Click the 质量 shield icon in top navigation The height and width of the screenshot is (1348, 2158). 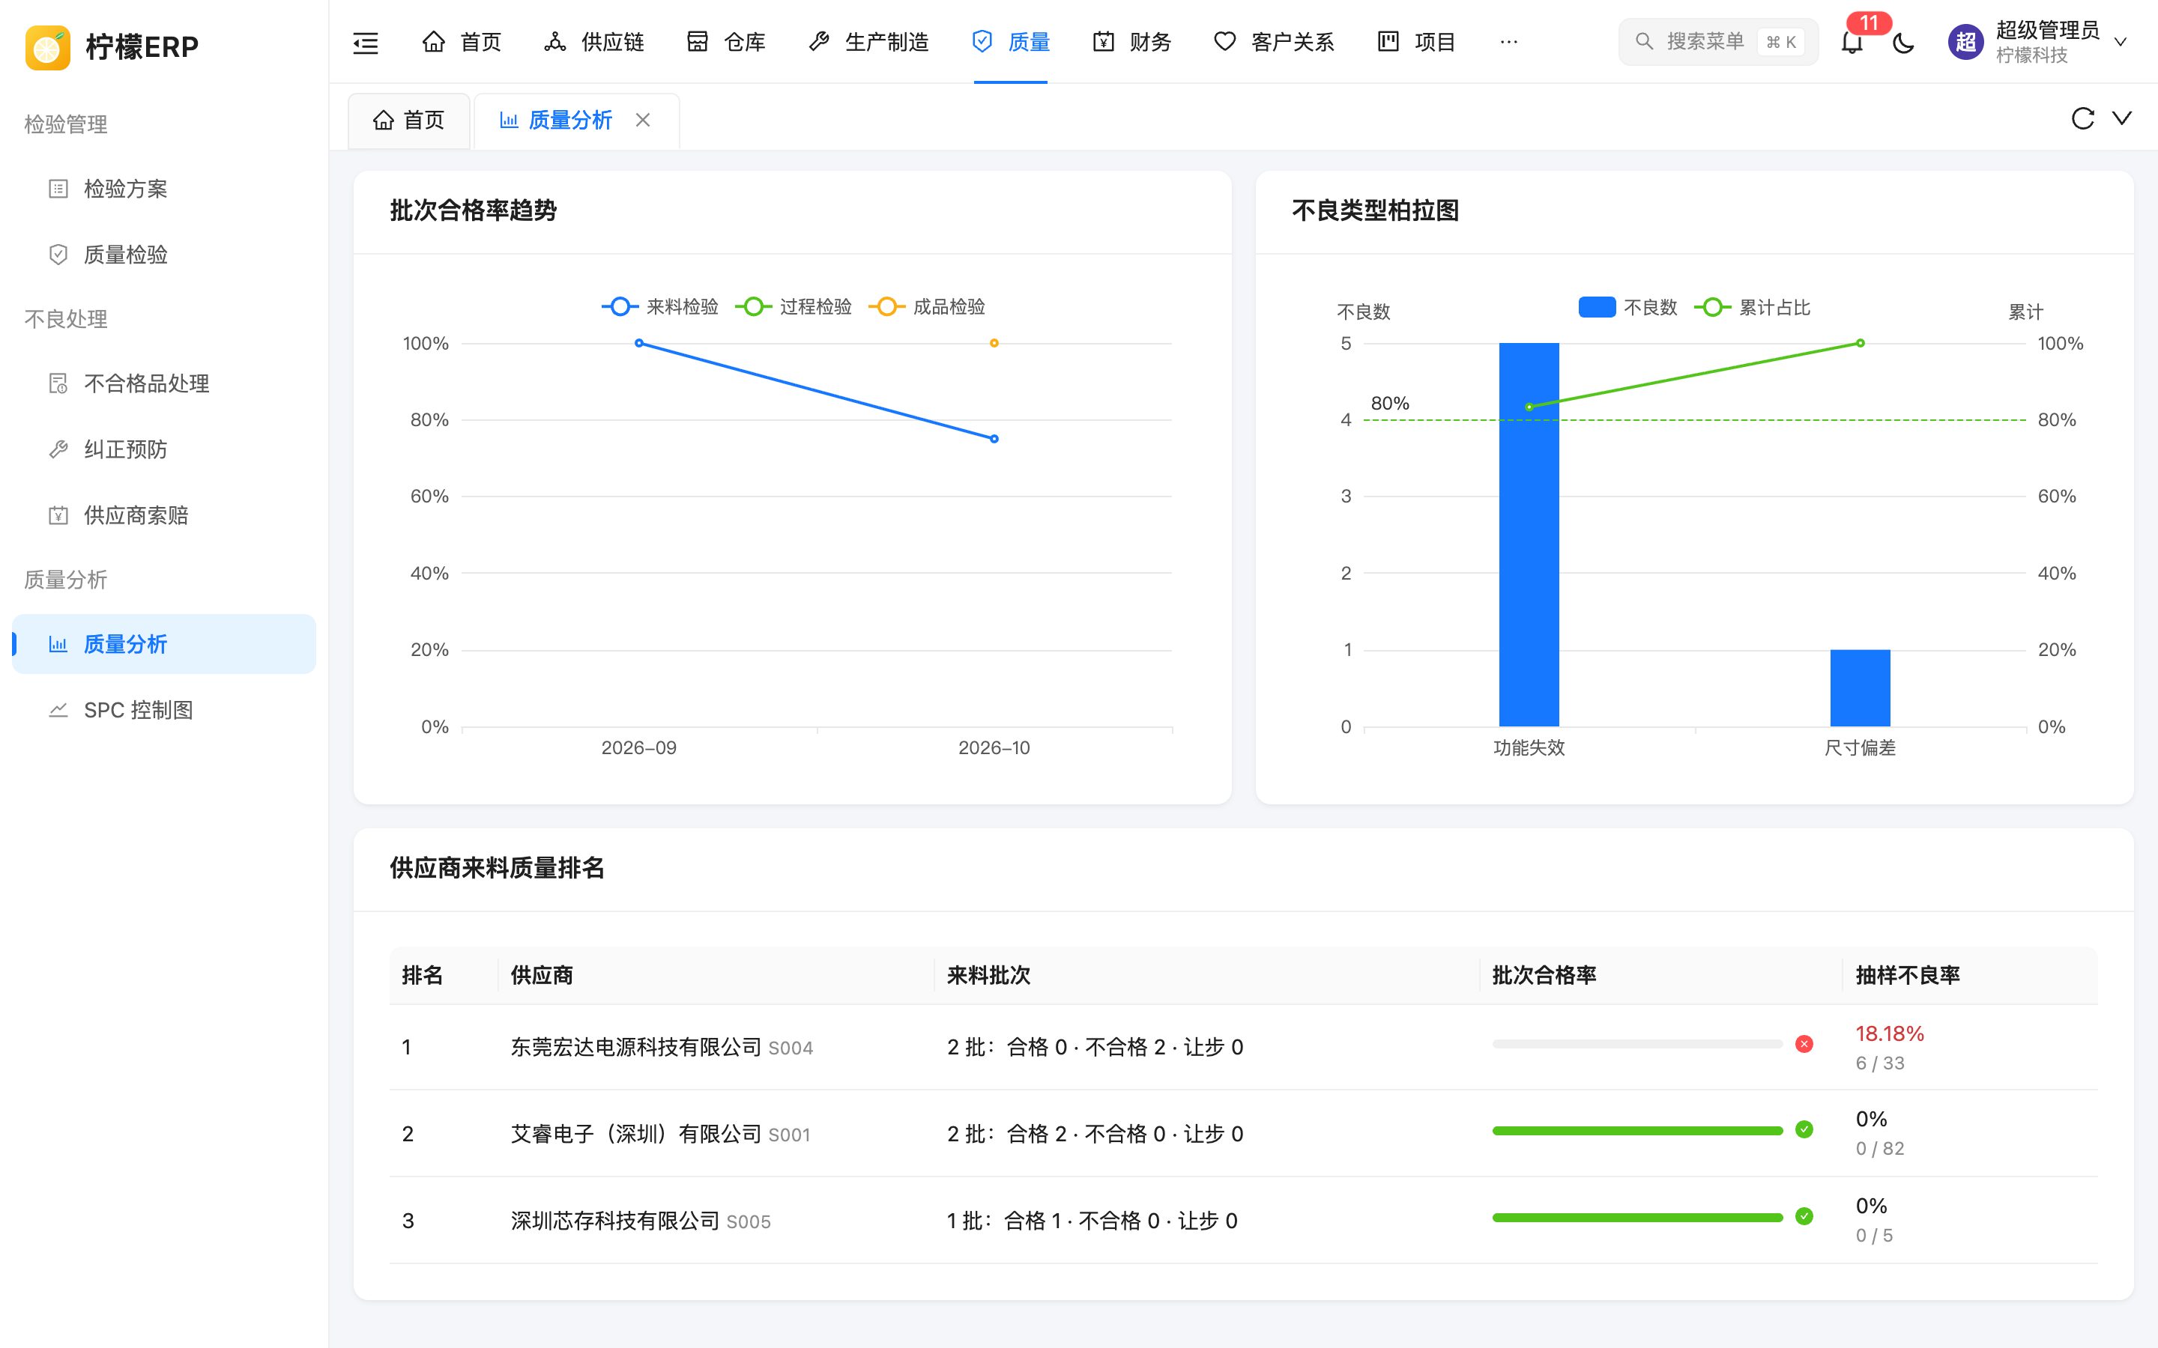(x=982, y=41)
